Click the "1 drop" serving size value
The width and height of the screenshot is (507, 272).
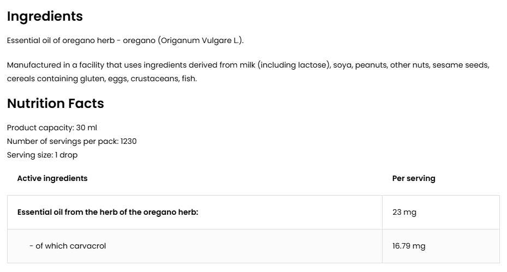pyautogui.click(x=66, y=155)
